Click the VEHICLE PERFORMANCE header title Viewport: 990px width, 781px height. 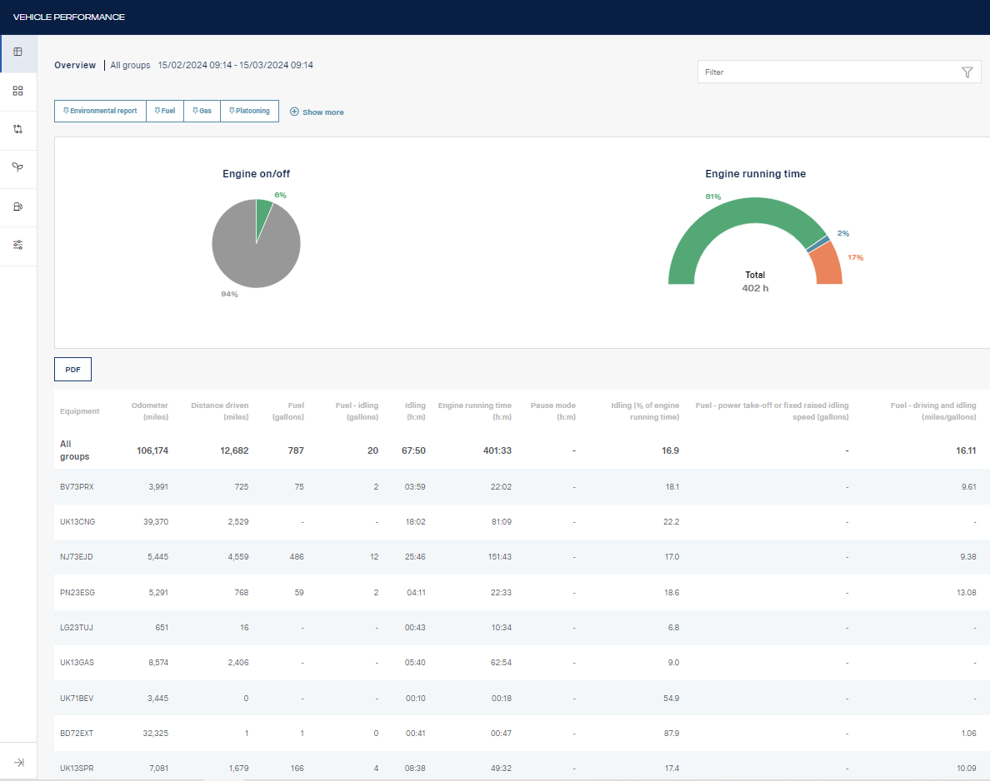pos(69,17)
